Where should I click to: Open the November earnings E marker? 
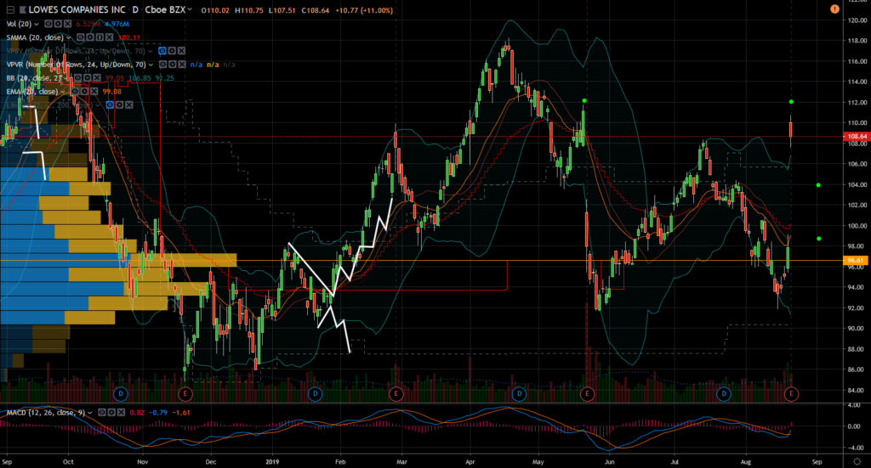click(185, 394)
